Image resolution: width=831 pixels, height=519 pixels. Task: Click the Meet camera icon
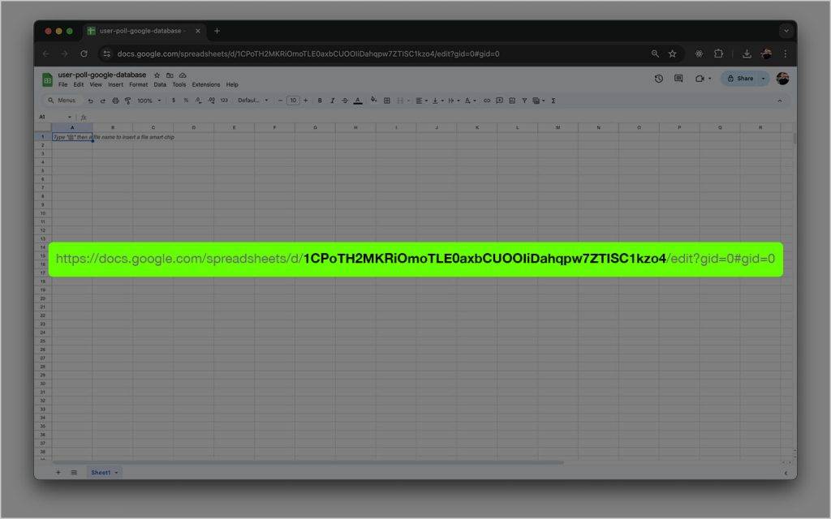(700, 79)
